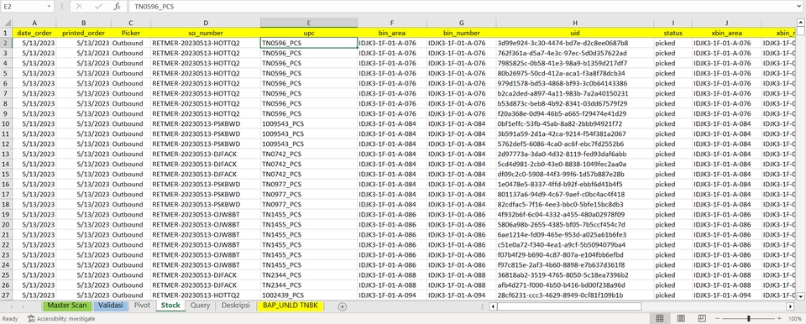This screenshot has width=806, height=324.
Task: Open the BAP_UNLD TNBK sheet tab
Action: 291,306
